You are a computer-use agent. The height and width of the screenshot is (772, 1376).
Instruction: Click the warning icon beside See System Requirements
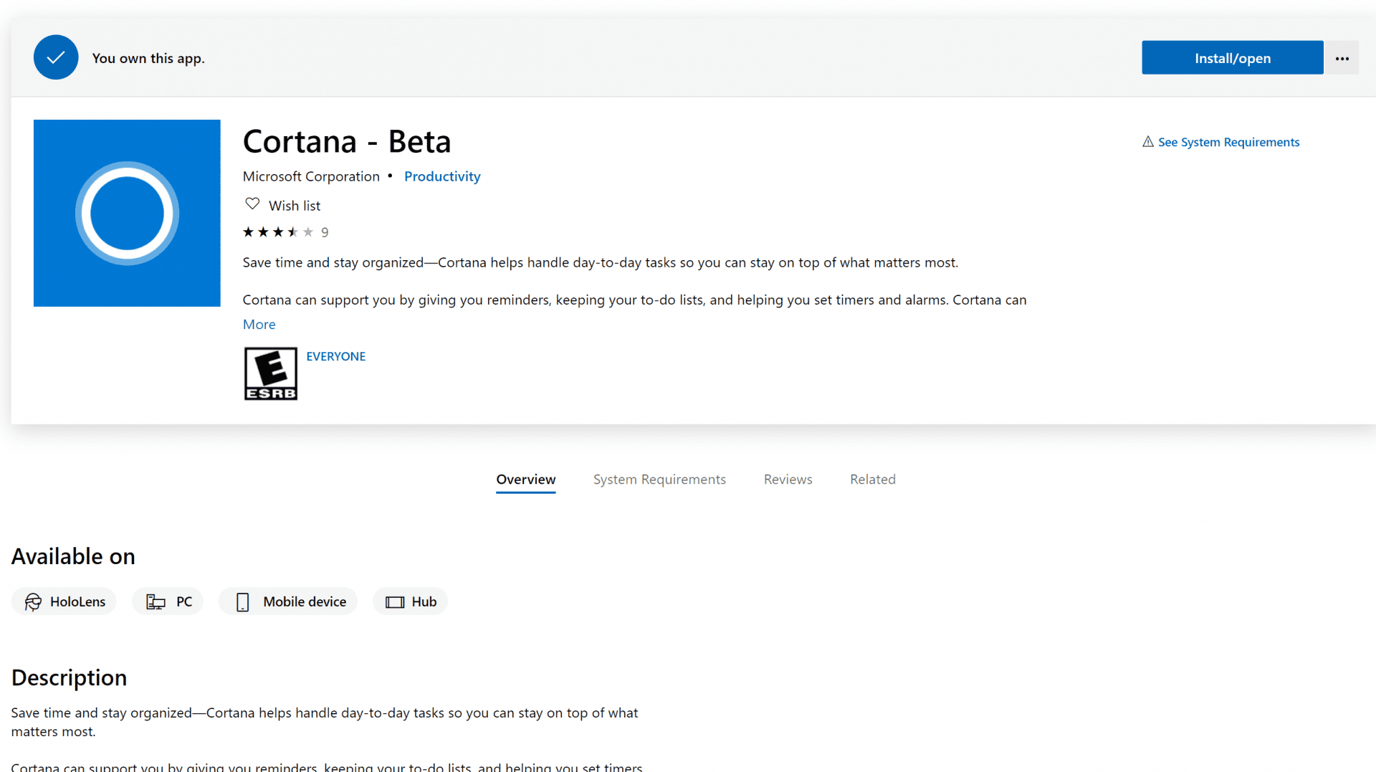pyautogui.click(x=1147, y=142)
